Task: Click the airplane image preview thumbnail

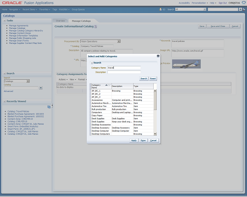Action: click(186, 64)
